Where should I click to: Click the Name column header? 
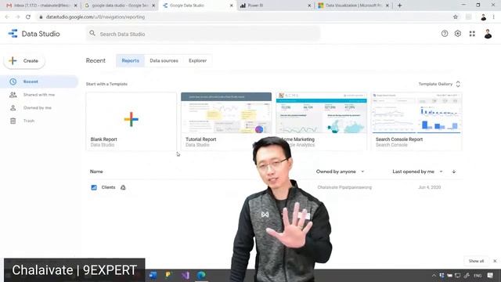coord(96,172)
